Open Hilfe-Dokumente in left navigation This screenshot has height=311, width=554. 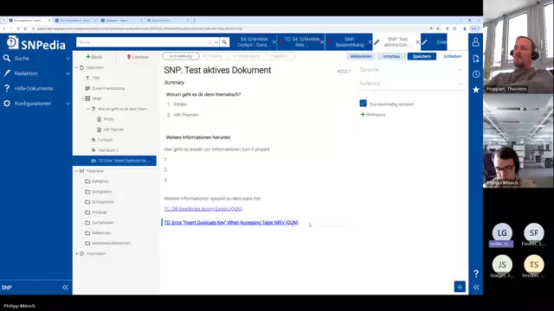point(34,88)
